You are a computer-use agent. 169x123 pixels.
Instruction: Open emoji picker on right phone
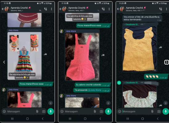120,111
